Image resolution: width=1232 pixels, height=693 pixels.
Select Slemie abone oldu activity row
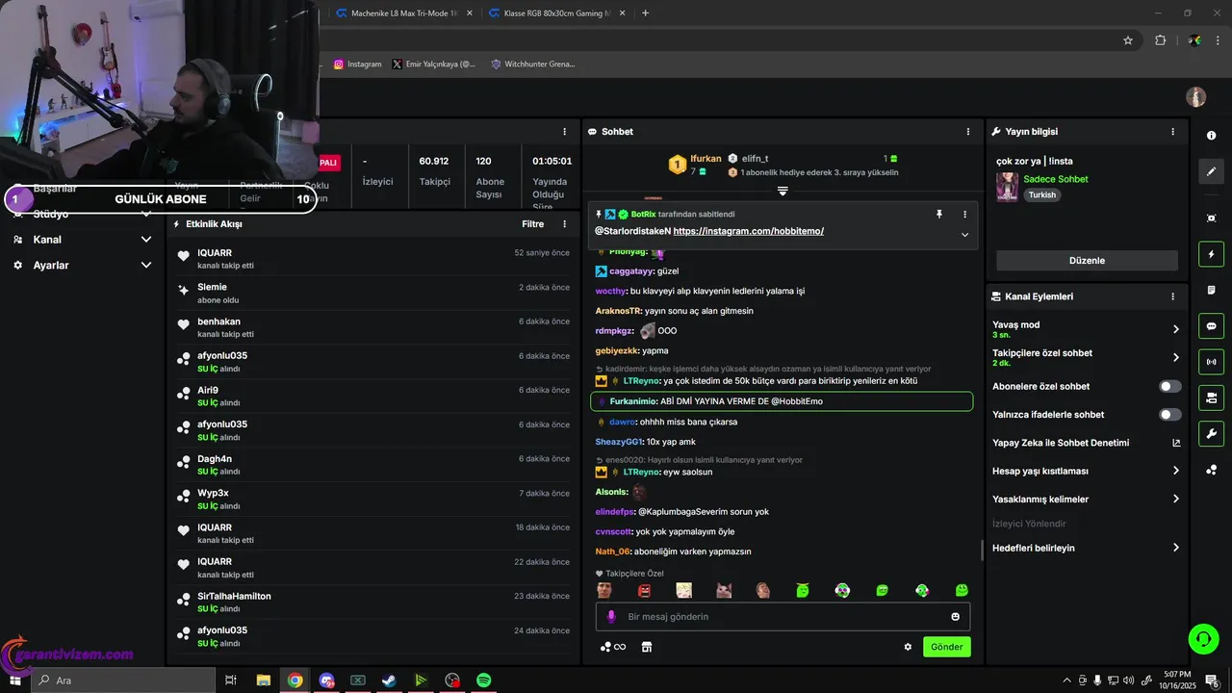coord(373,293)
